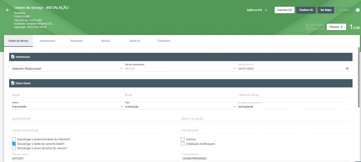Click the Situação do pagamento Adimplente field
The width and height of the screenshot is (361, 162).
pos(294,107)
